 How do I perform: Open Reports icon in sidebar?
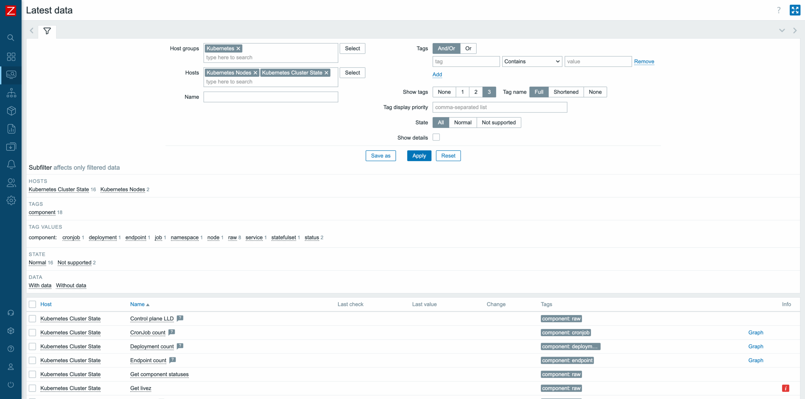pos(11,128)
